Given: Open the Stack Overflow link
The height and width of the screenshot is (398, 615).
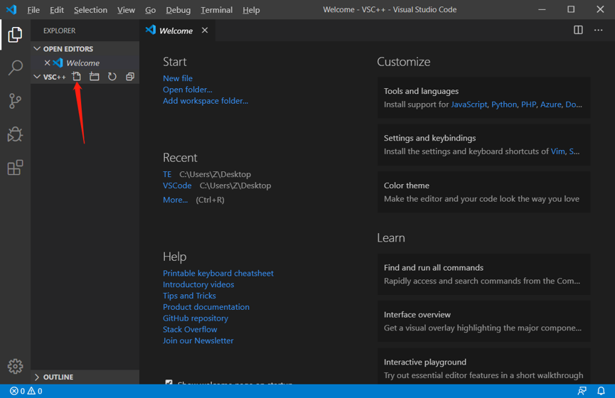Looking at the screenshot, I should pos(190,329).
